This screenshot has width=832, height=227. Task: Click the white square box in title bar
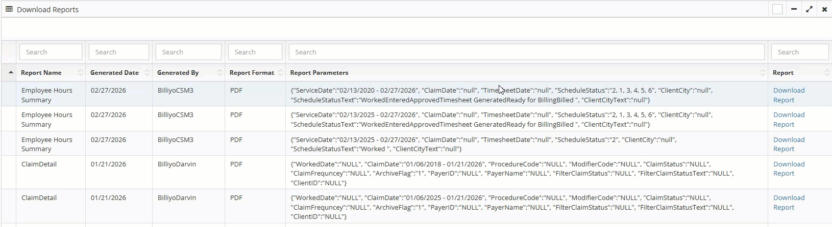click(777, 9)
